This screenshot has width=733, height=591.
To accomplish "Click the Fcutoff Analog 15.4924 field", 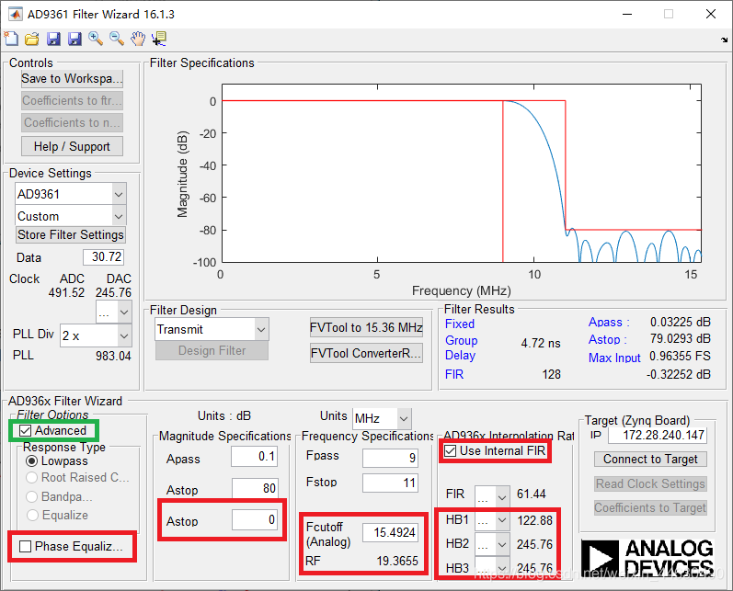I will pos(390,532).
